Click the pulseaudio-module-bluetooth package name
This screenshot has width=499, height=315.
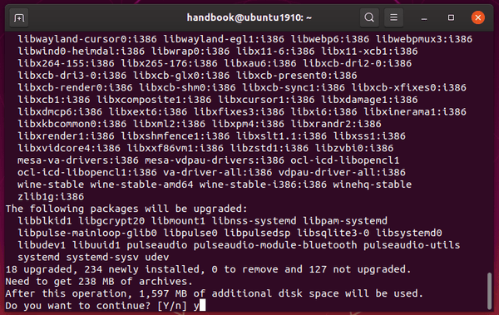click(275, 245)
